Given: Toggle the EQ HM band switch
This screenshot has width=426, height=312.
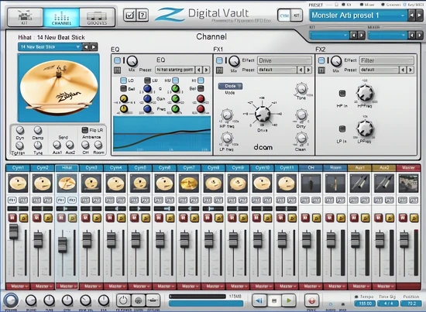Looking at the screenshot, I should pyautogui.click(x=176, y=81).
